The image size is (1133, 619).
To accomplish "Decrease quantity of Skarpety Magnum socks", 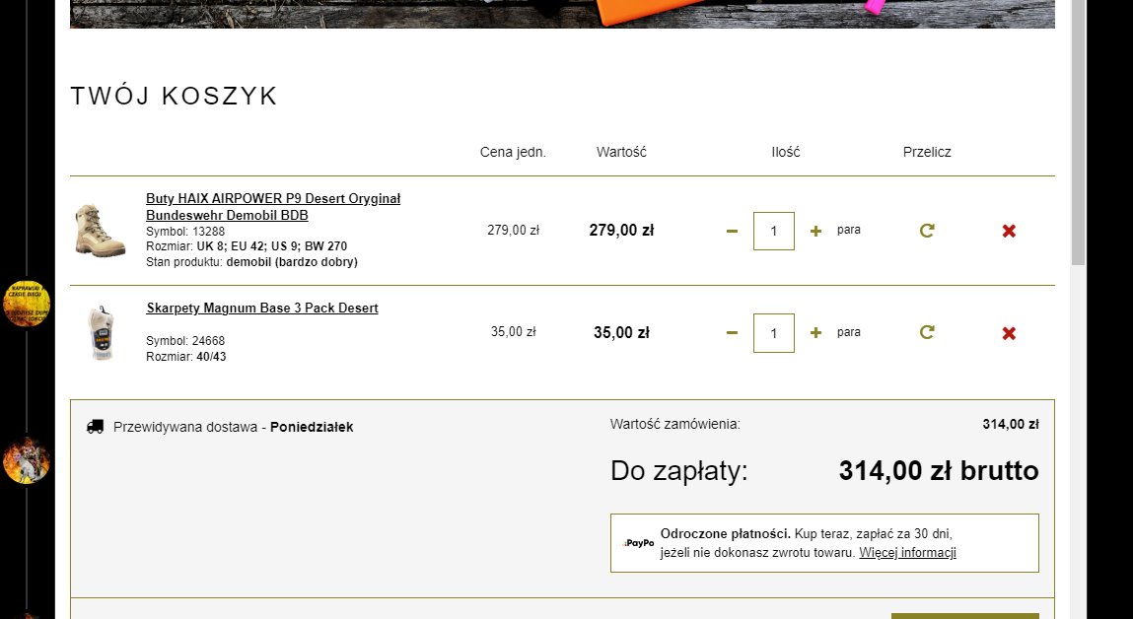I will pos(732,333).
